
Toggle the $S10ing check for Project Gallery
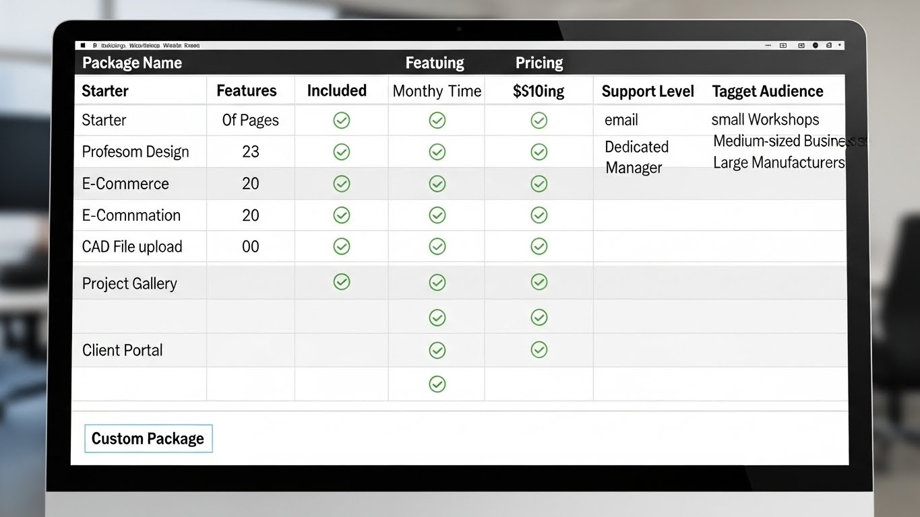click(539, 282)
